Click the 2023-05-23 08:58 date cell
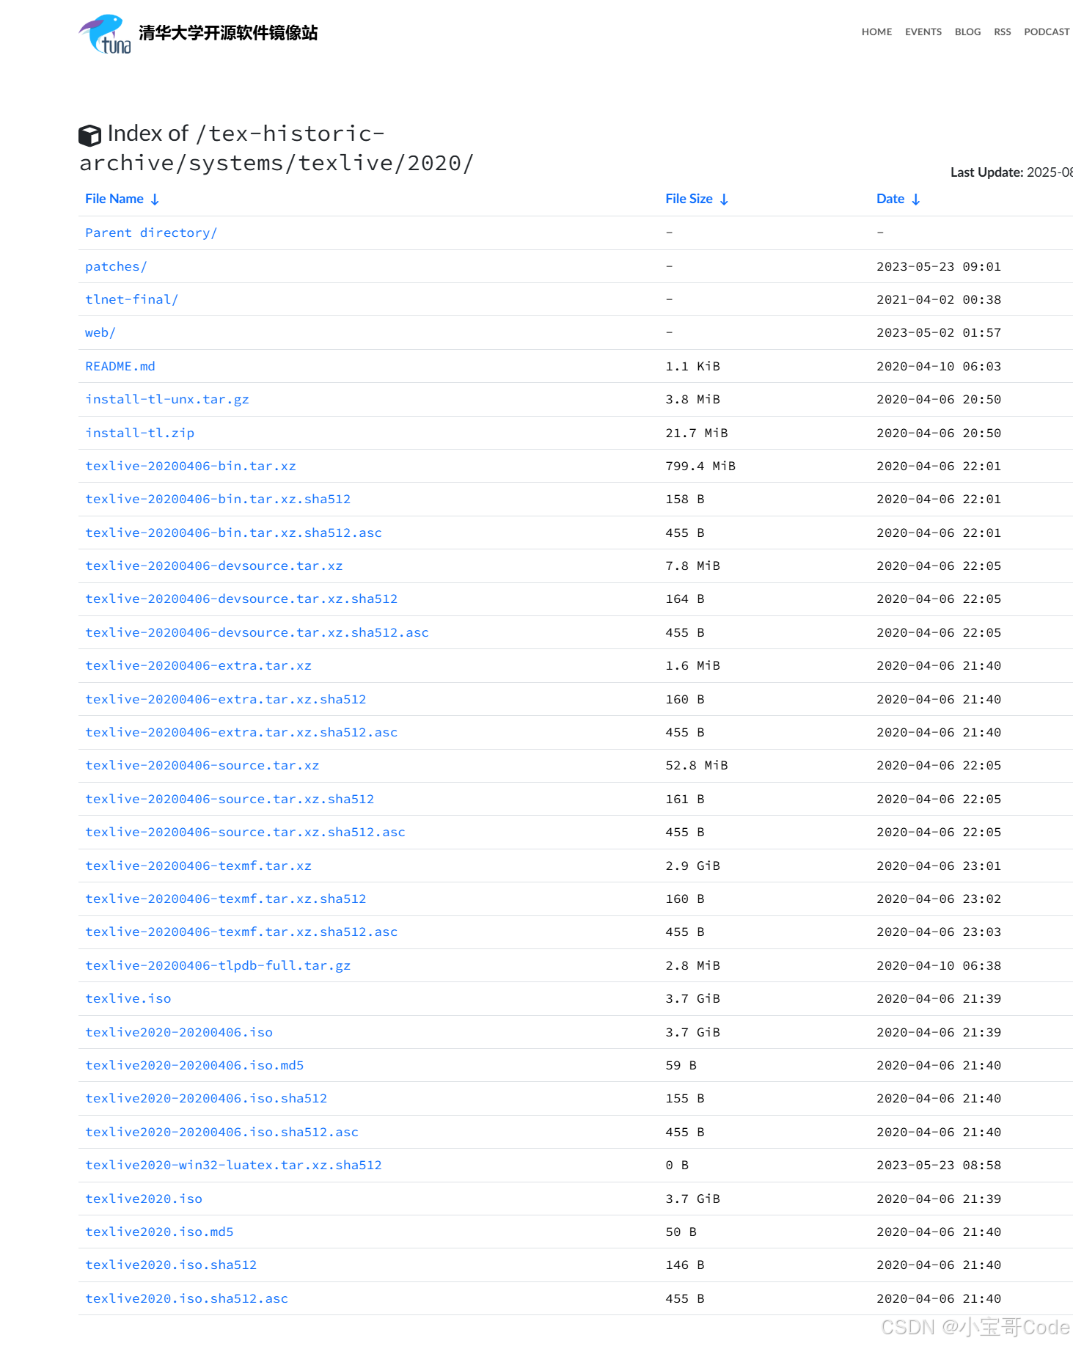 [x=939, y=1165]
